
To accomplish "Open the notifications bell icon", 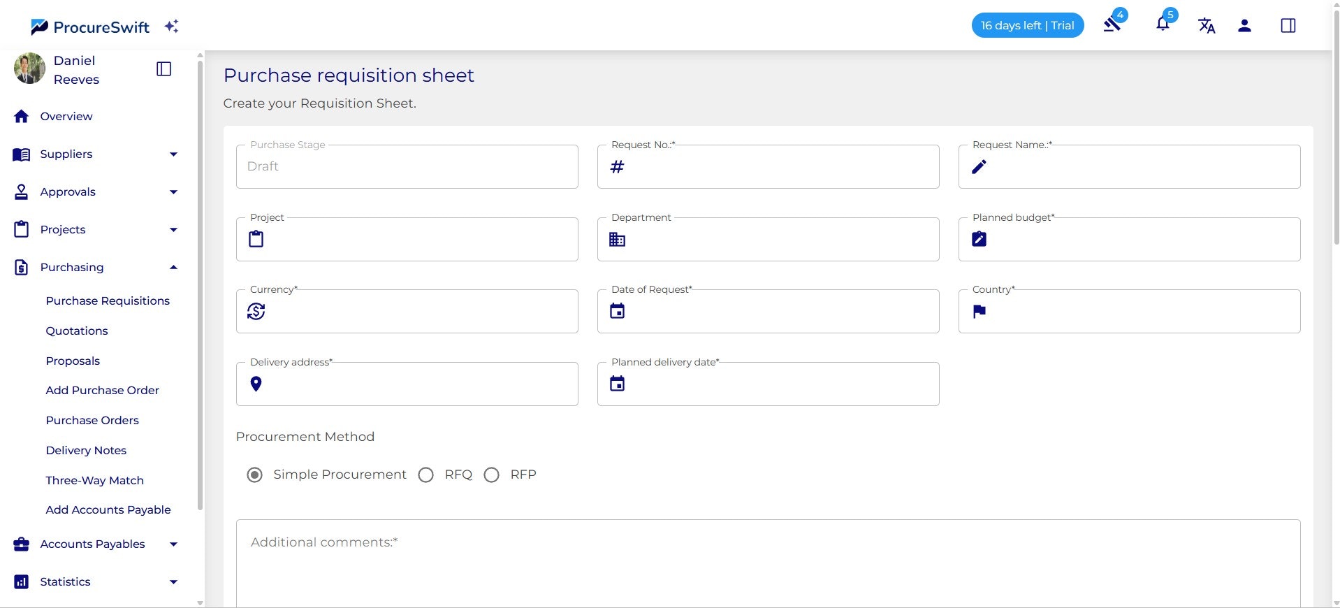I will point(1163,24).
